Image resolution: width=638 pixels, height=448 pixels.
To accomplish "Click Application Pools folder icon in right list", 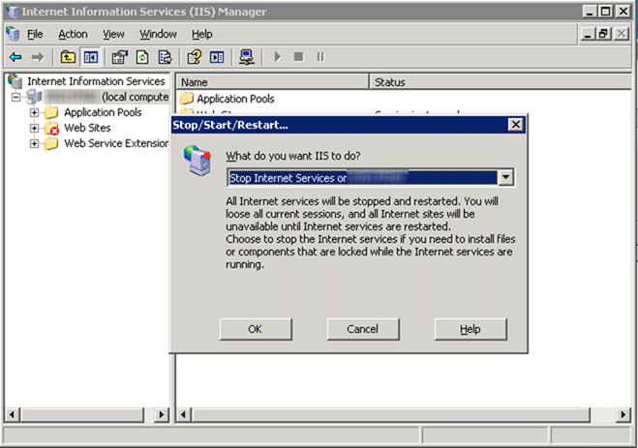I will [x=187, y=99].
